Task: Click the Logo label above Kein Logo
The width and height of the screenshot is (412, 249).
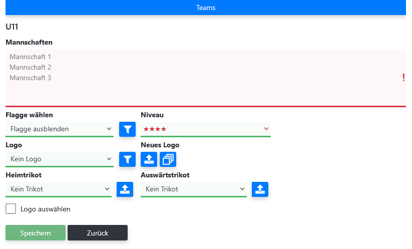Action: coord(14,145)
